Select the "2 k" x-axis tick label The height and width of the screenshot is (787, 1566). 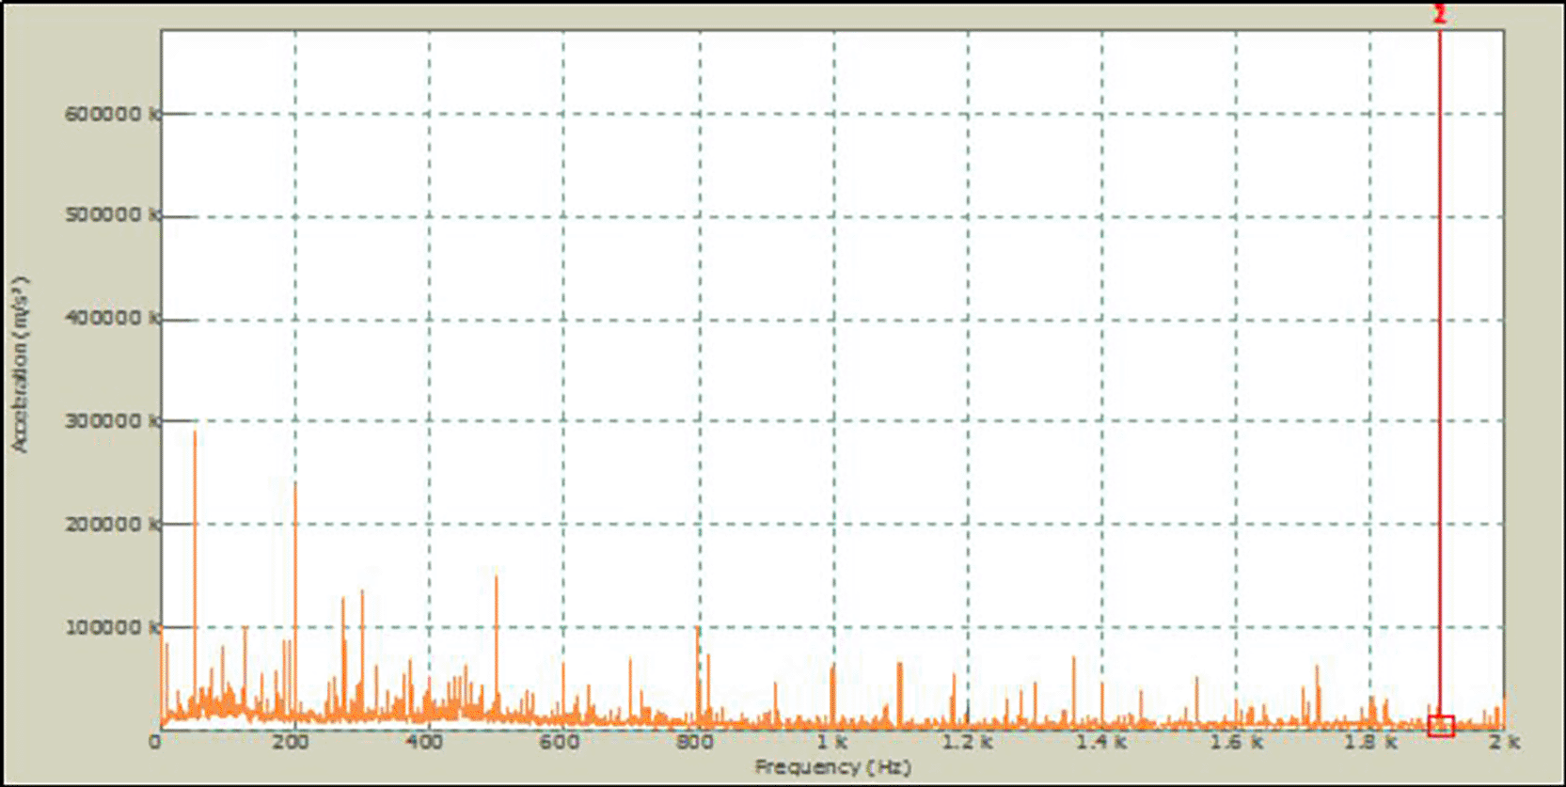pos(1504,743)
